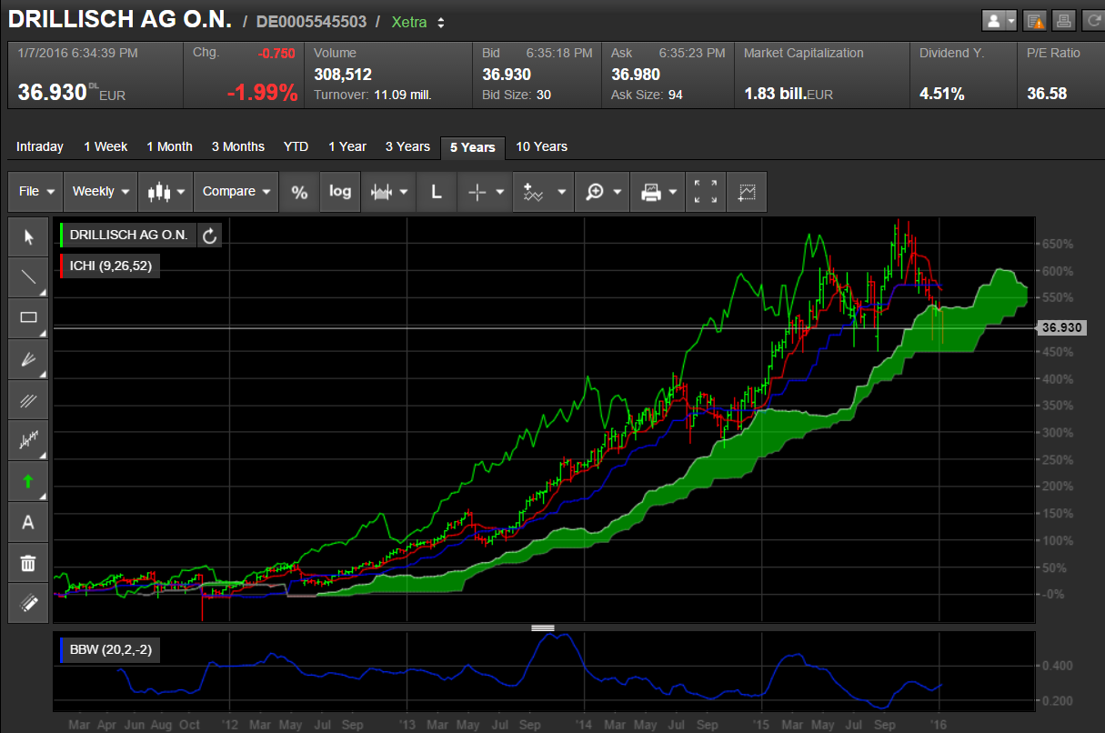The width and height of the screenshot is (1105, 733).
Task: Expand the user profile dropdown arrow
Action: (1011, 21)
